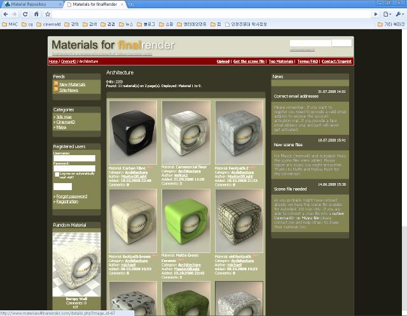Open Architecture category link under Commercial floor
Viewport: 407px width, 316px height.
tap(190, 171)
